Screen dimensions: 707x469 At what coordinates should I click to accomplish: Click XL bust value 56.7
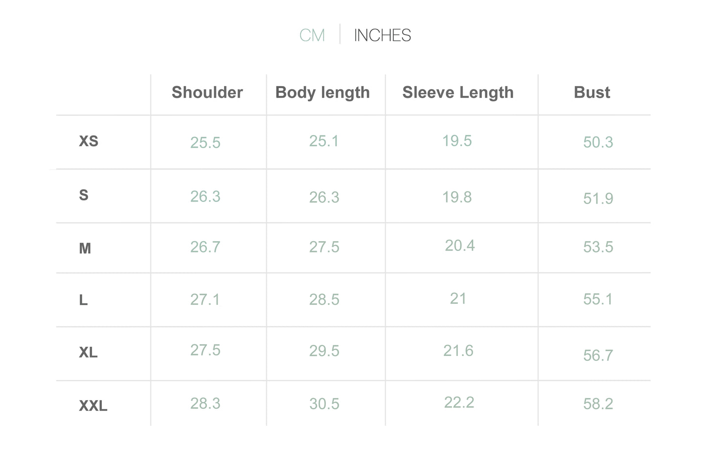point(598,356)
